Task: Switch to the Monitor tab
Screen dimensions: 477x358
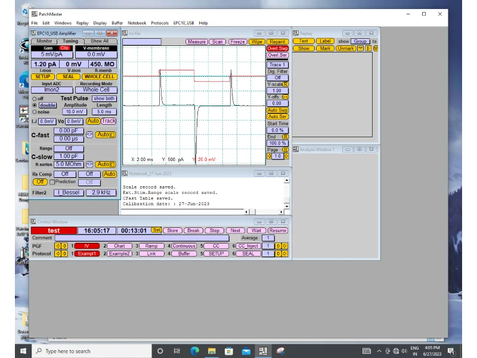Action: (x=45, y=41)
